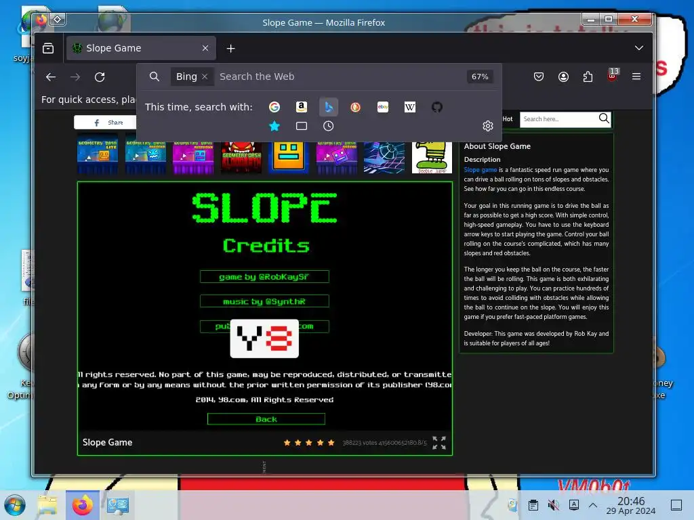694x520 pixels.
Task: Search this time with eBay
Action: [383, 107]
